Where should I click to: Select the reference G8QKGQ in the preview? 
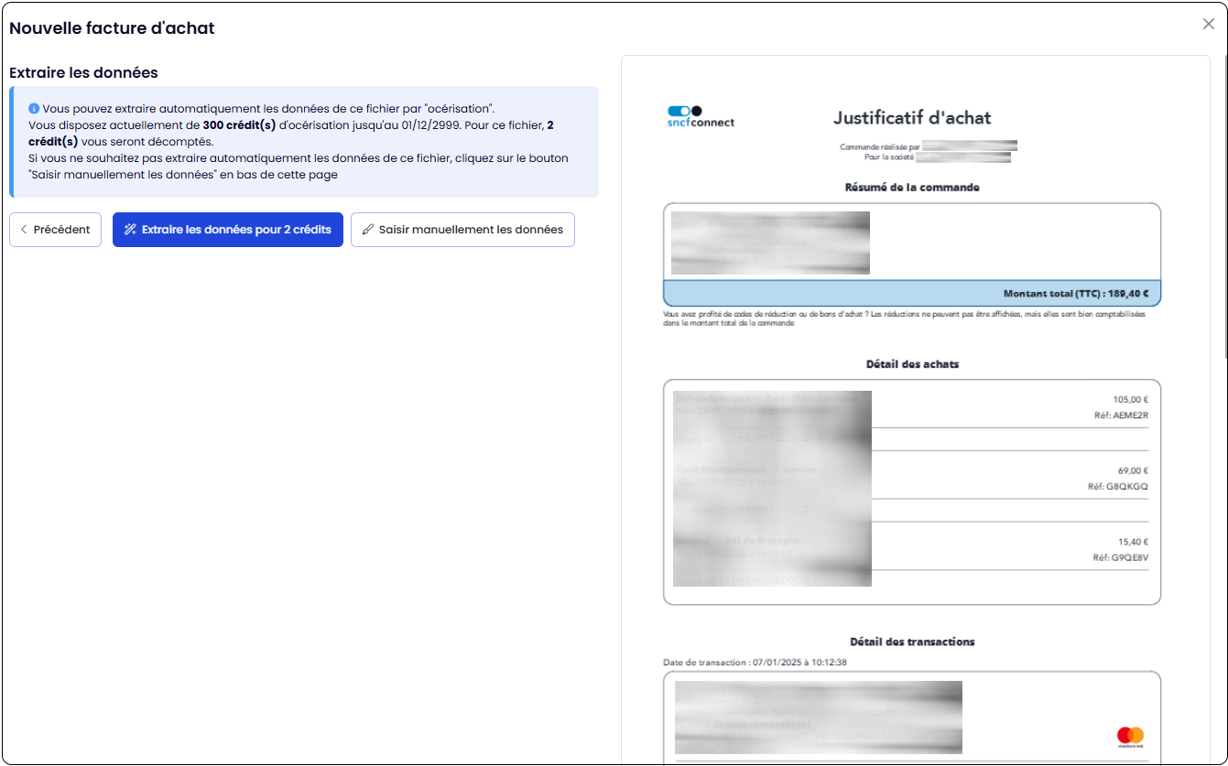1117,487
